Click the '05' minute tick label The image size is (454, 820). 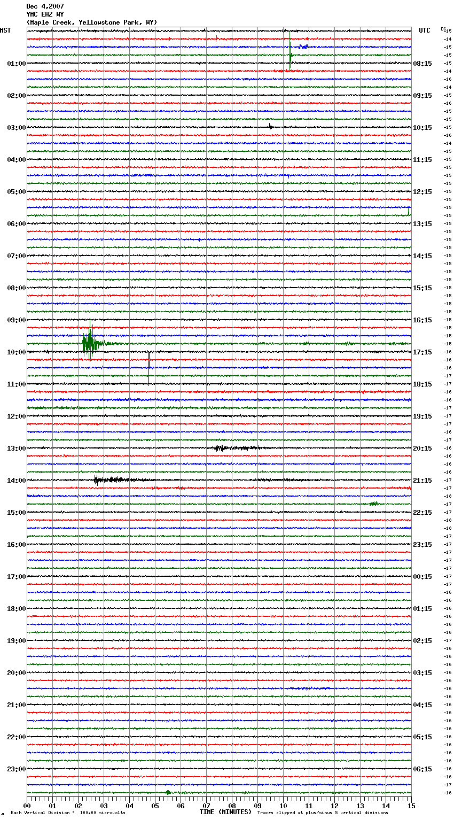tap(155, 806)
